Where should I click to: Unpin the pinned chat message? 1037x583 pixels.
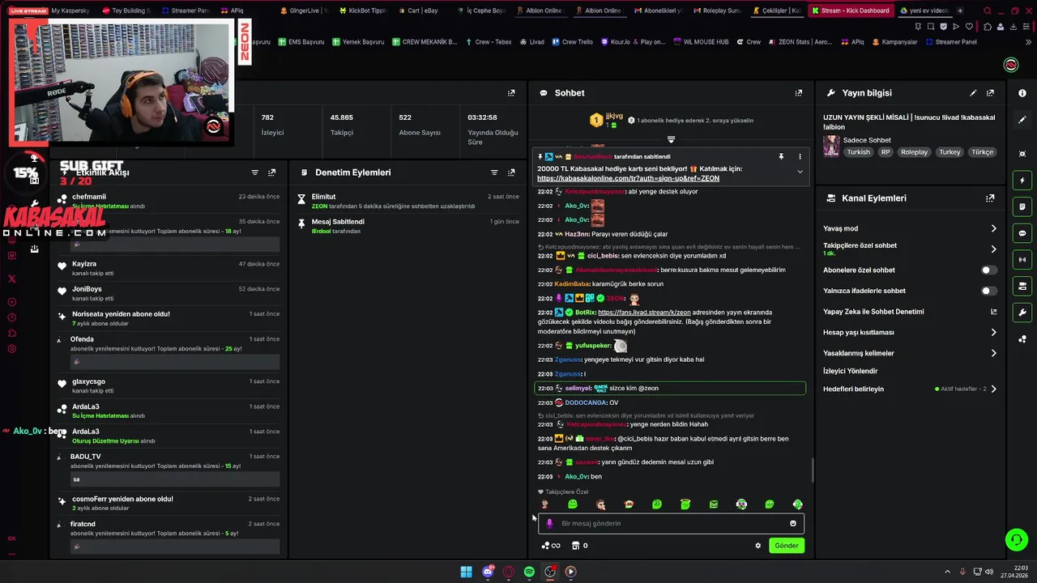tap(781, 156)
